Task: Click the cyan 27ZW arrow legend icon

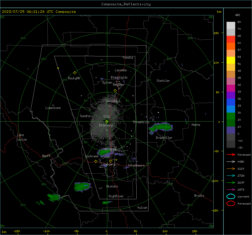Action: 231,176
